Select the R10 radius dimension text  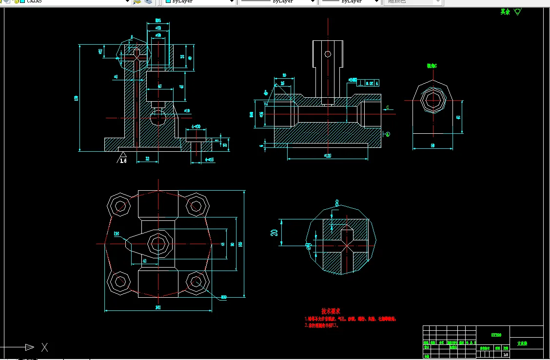click(117, 234)
